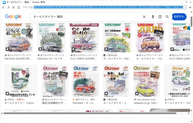Open Google Lens image search icon

160,17
